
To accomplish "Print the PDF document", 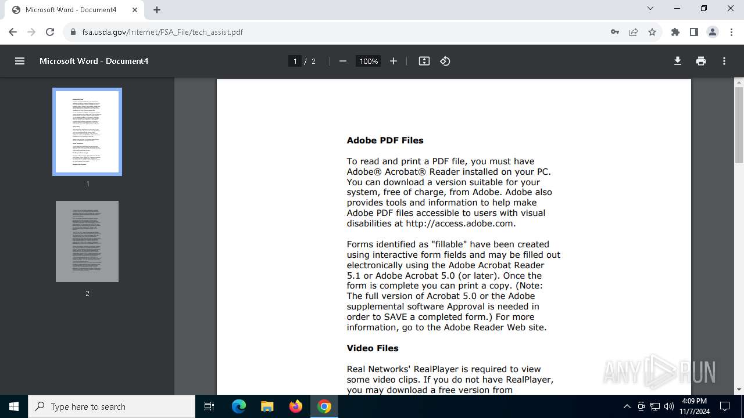I will [x=701, y=61].
